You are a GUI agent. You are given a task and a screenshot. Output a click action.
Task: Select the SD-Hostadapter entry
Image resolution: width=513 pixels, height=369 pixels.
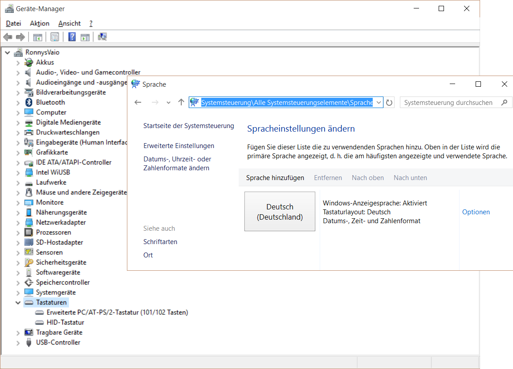click(59, 242)
